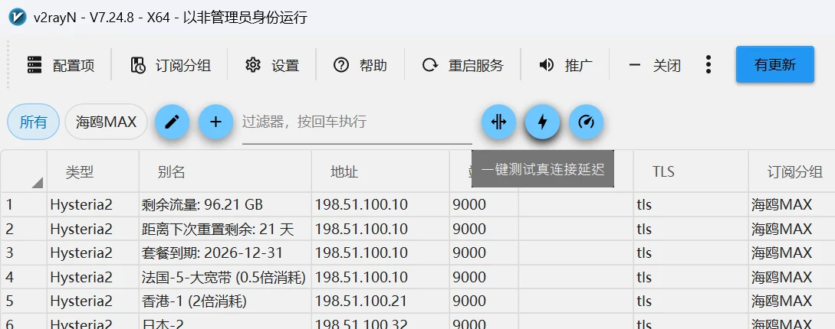Open 设置 menu in toolbar
The image size is (835, 329).
[272, 65]
